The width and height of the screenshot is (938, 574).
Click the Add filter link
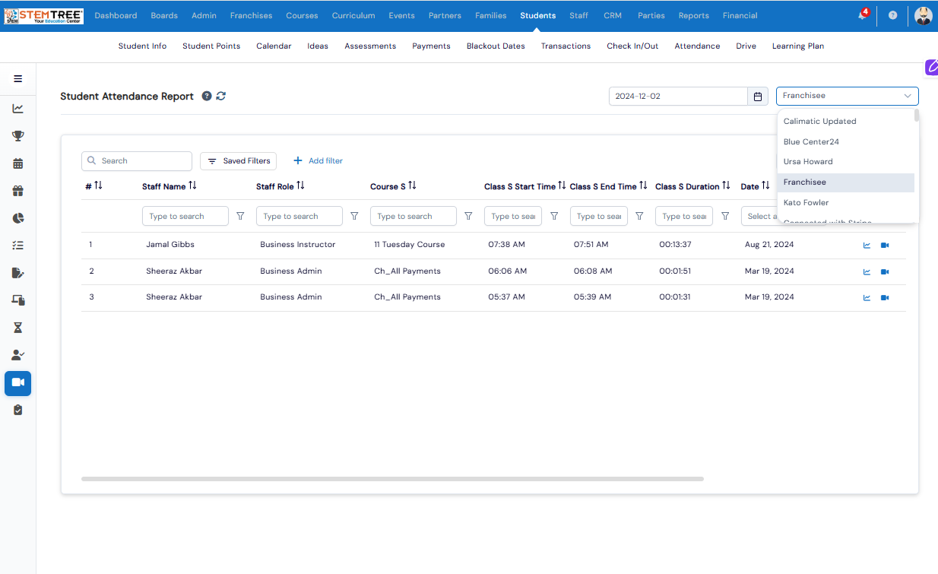(318, 161)
